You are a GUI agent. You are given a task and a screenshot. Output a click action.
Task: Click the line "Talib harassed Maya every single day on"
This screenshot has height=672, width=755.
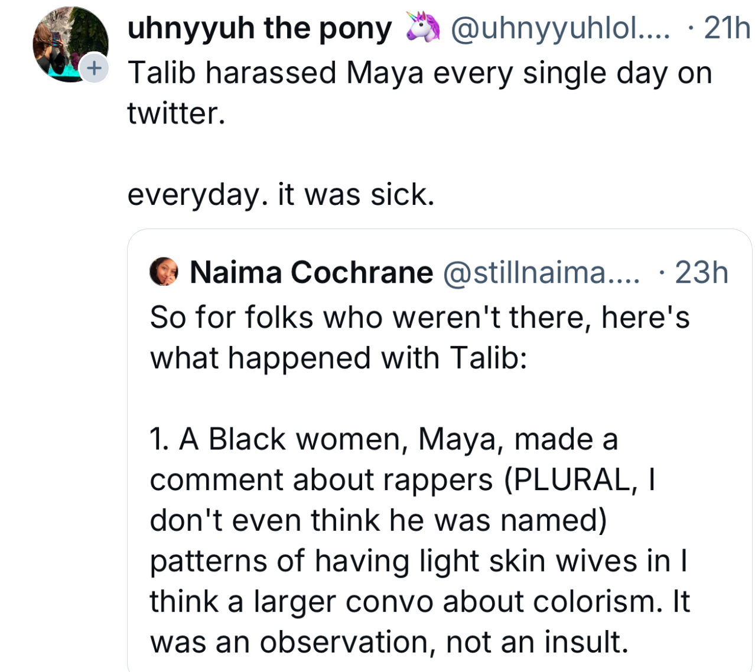pos(419,73)
